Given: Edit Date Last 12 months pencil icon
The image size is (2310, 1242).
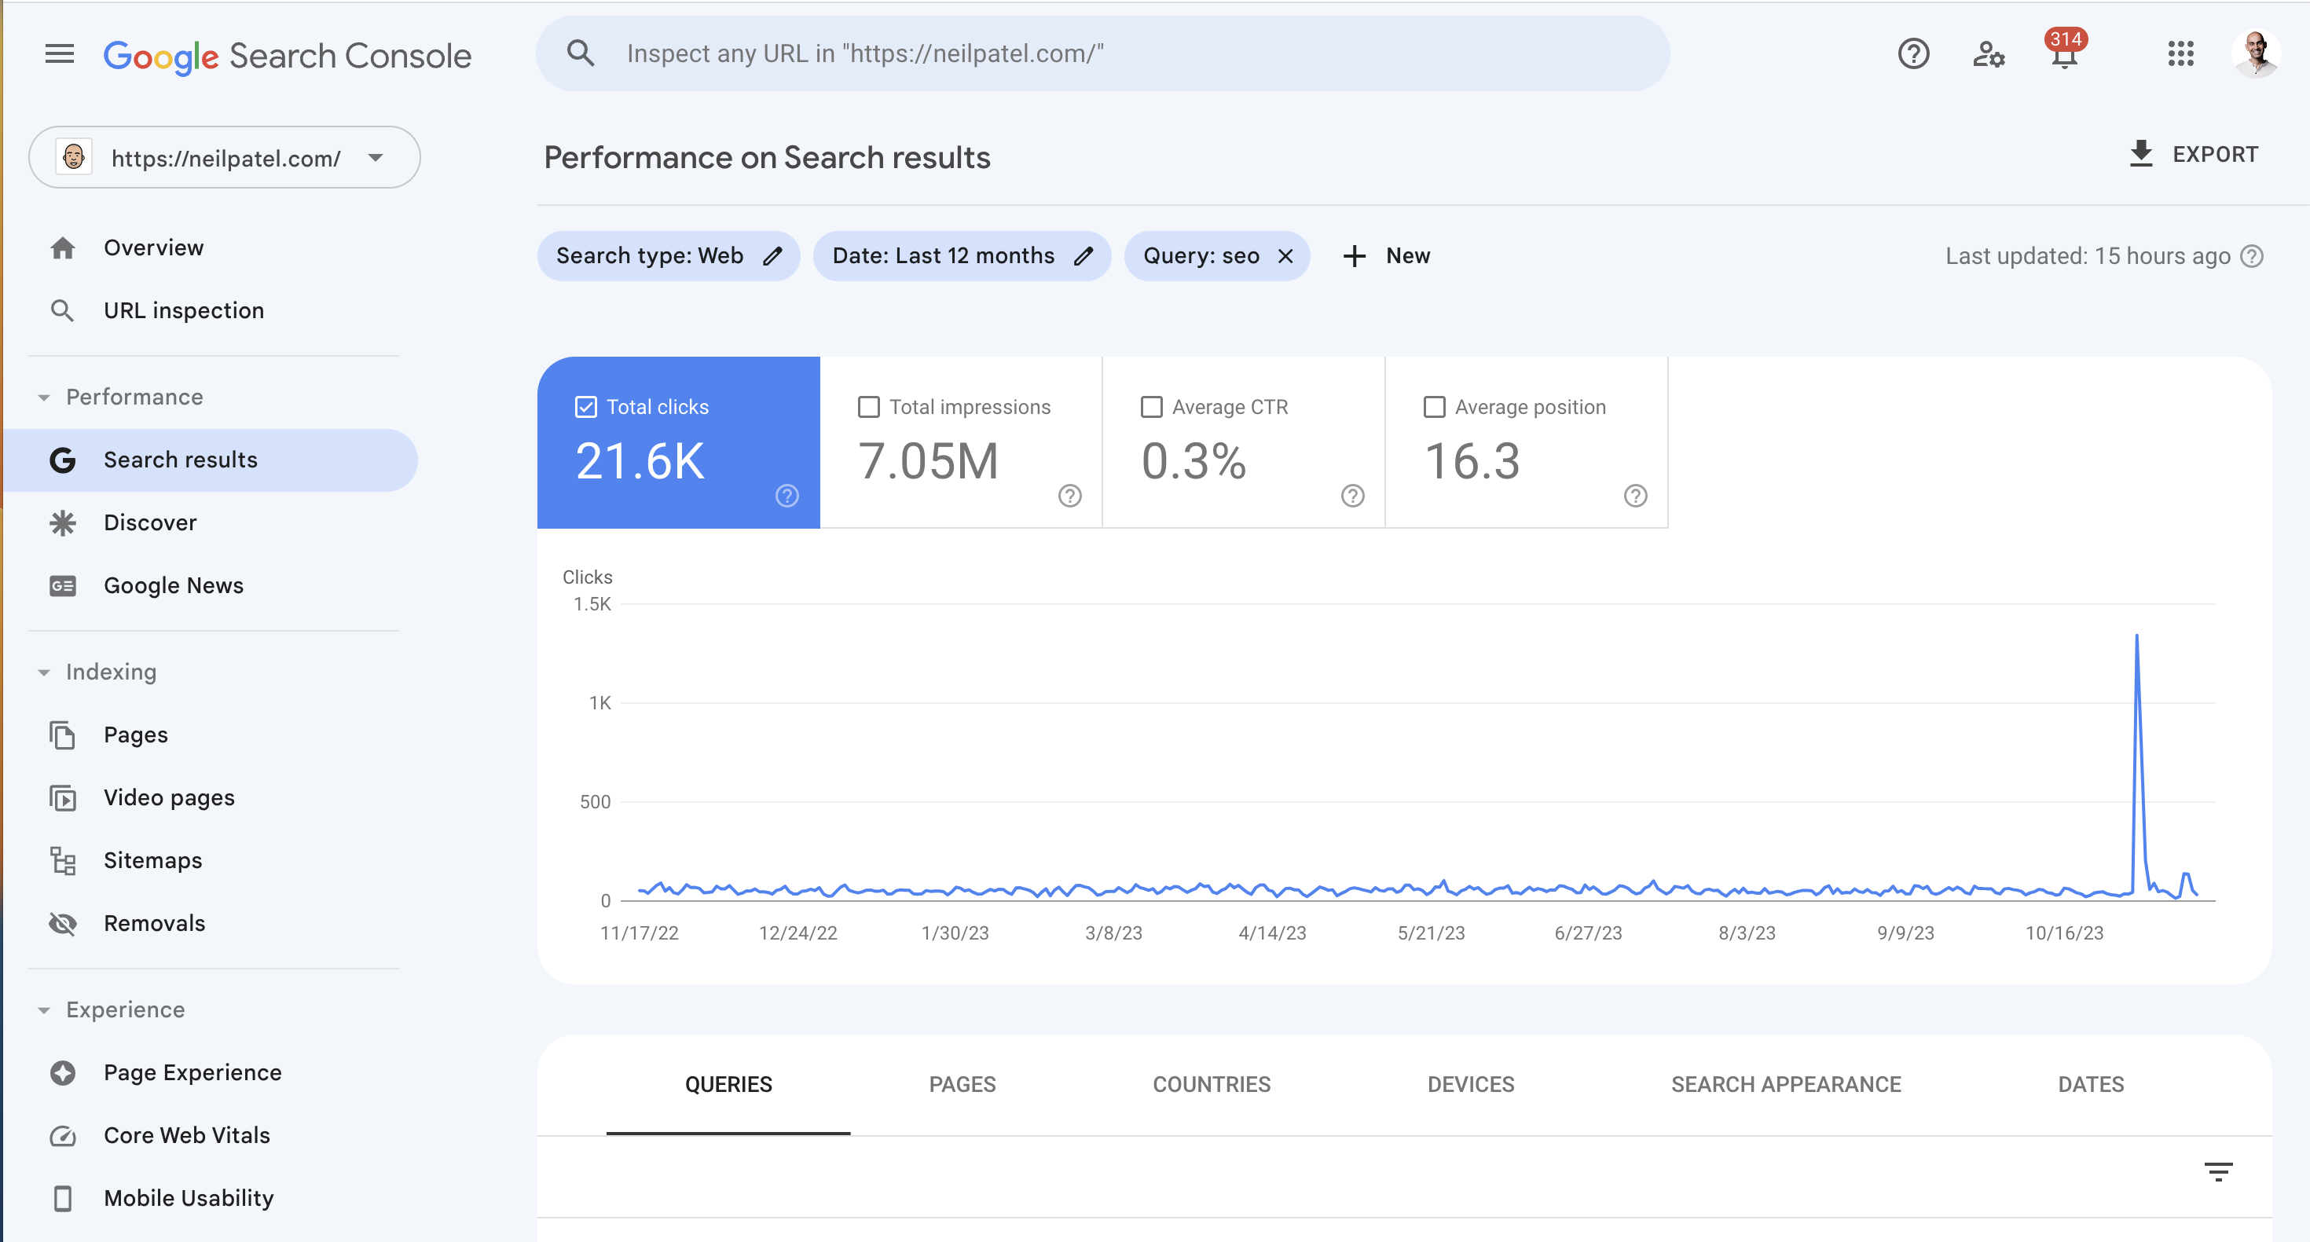Looking at the screenshot, I should [1084, 256].
